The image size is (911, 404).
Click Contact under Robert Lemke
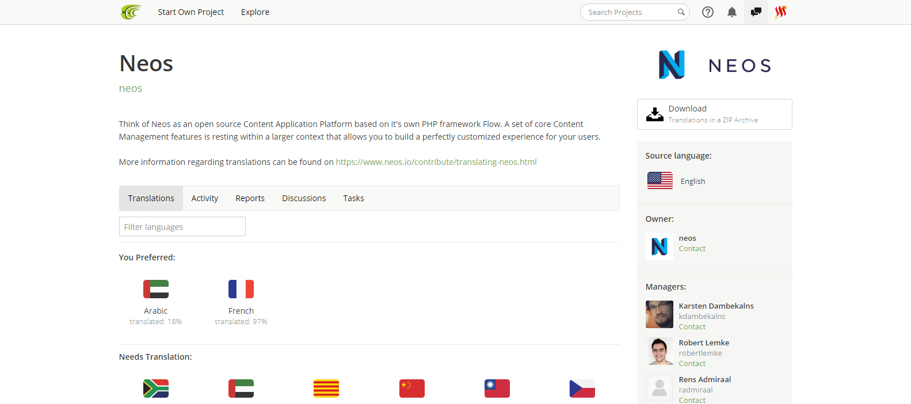pyautogui.click(x=692, y=364)
